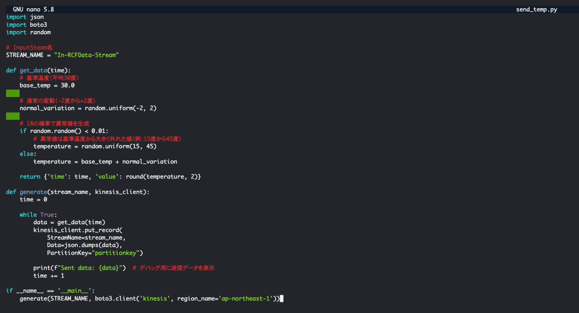Viewport: 579px width, 313px height.
Task: Click the 'normal_variation = random.uniform(-2, 2)' line
Action: coord(88,108)
